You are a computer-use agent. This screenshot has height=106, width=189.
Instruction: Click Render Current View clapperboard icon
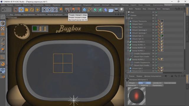coord(66,10)
